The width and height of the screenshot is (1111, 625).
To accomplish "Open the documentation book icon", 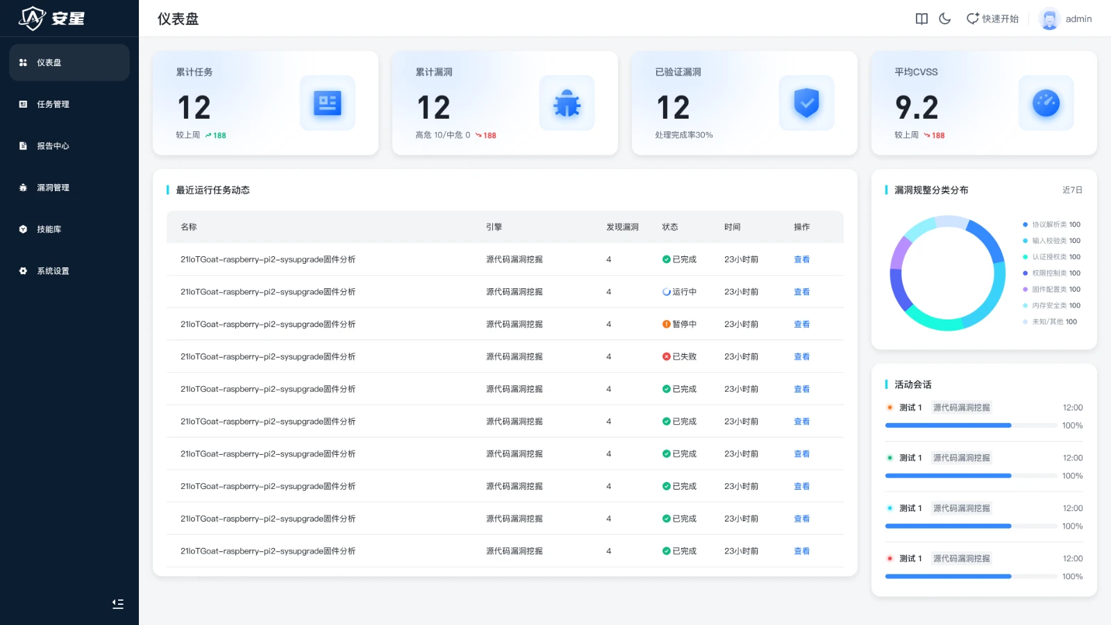I will tap(921, 19).
